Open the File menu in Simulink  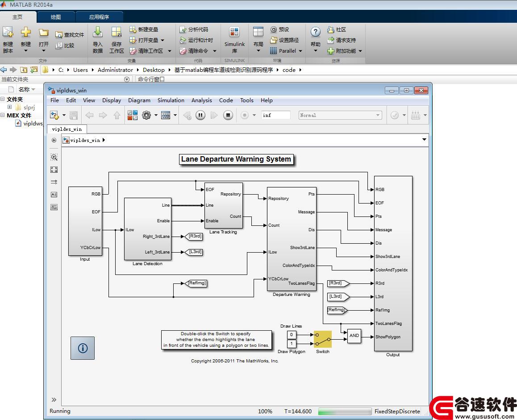55,100
